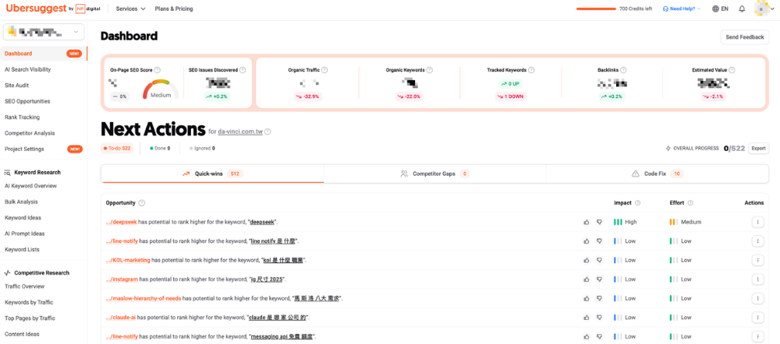Click help icon beside Opportunity header
This screenshot has width=780, height=344.
[142, 203]
